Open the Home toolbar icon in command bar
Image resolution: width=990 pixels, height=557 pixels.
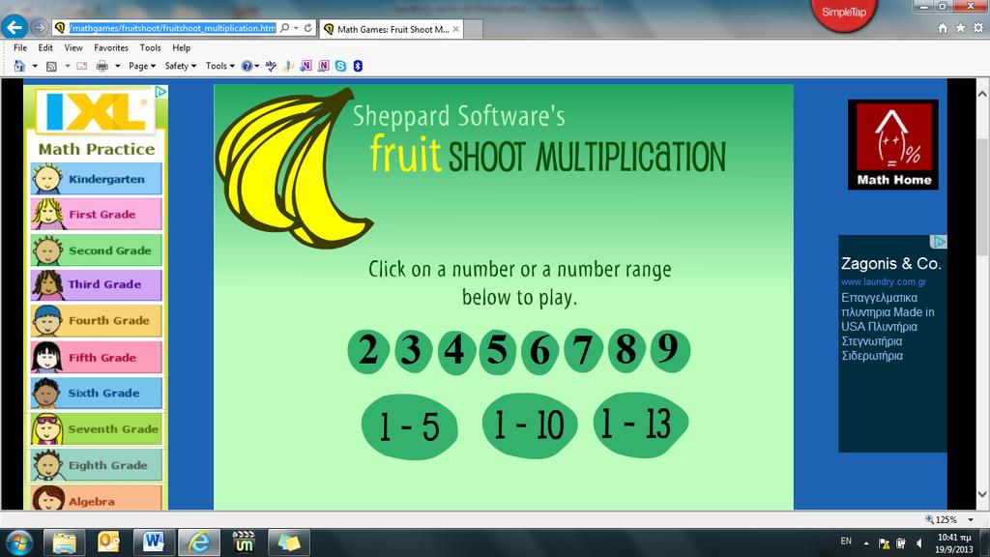19,66
